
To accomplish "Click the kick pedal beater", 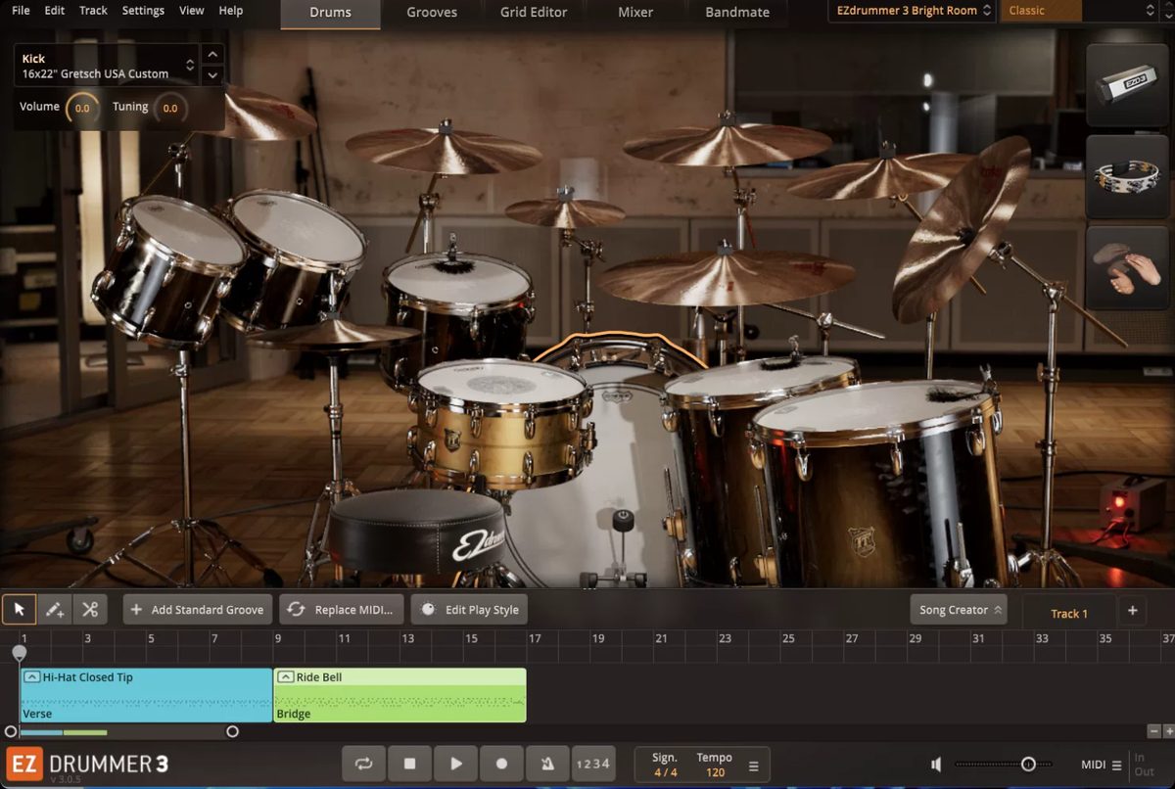I will pyautogui.click(x=623, y=520).
